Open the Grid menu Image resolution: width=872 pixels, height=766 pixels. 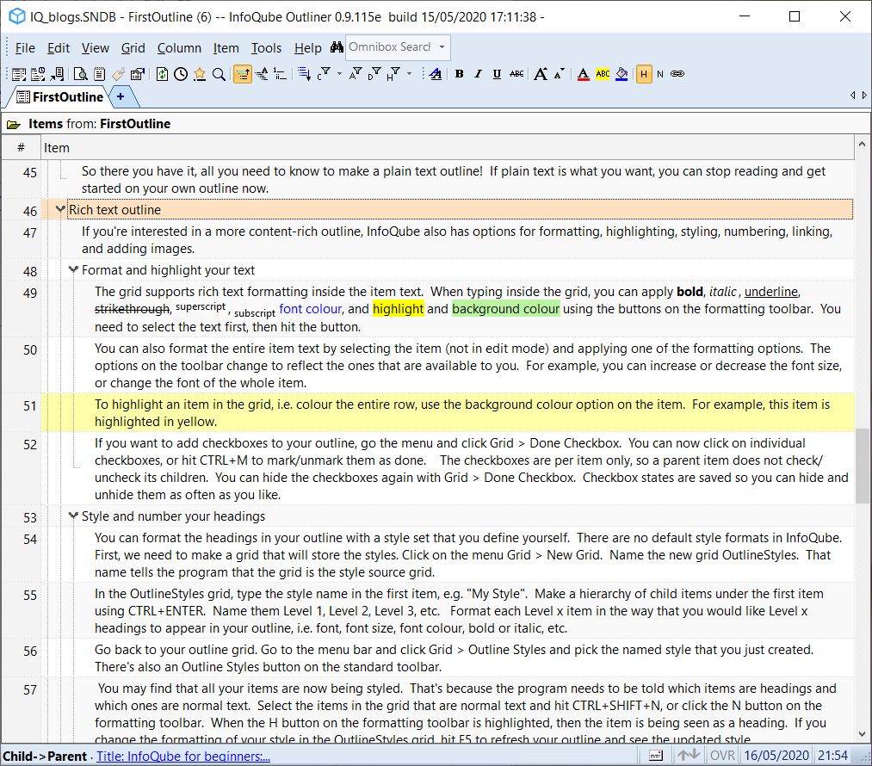click(133, 48)
